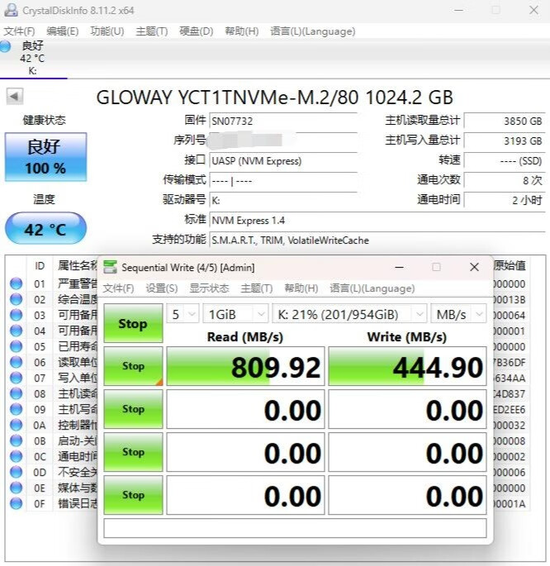Click power-on count value 8 次
This screenshot has width=550, height=566.
tap(505, 180)
